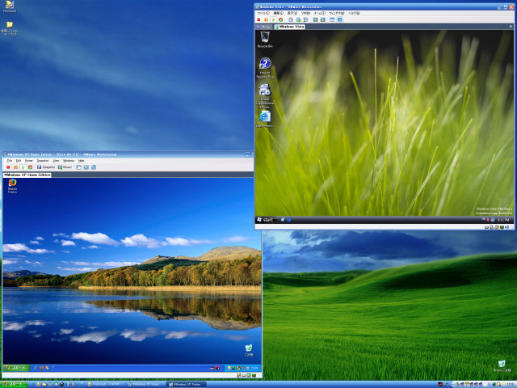The width and height of the screenshot is (517, 388).
Task: Click orange Suspend button in Vista VMware toolbar
Action: [x=266, y=19]
